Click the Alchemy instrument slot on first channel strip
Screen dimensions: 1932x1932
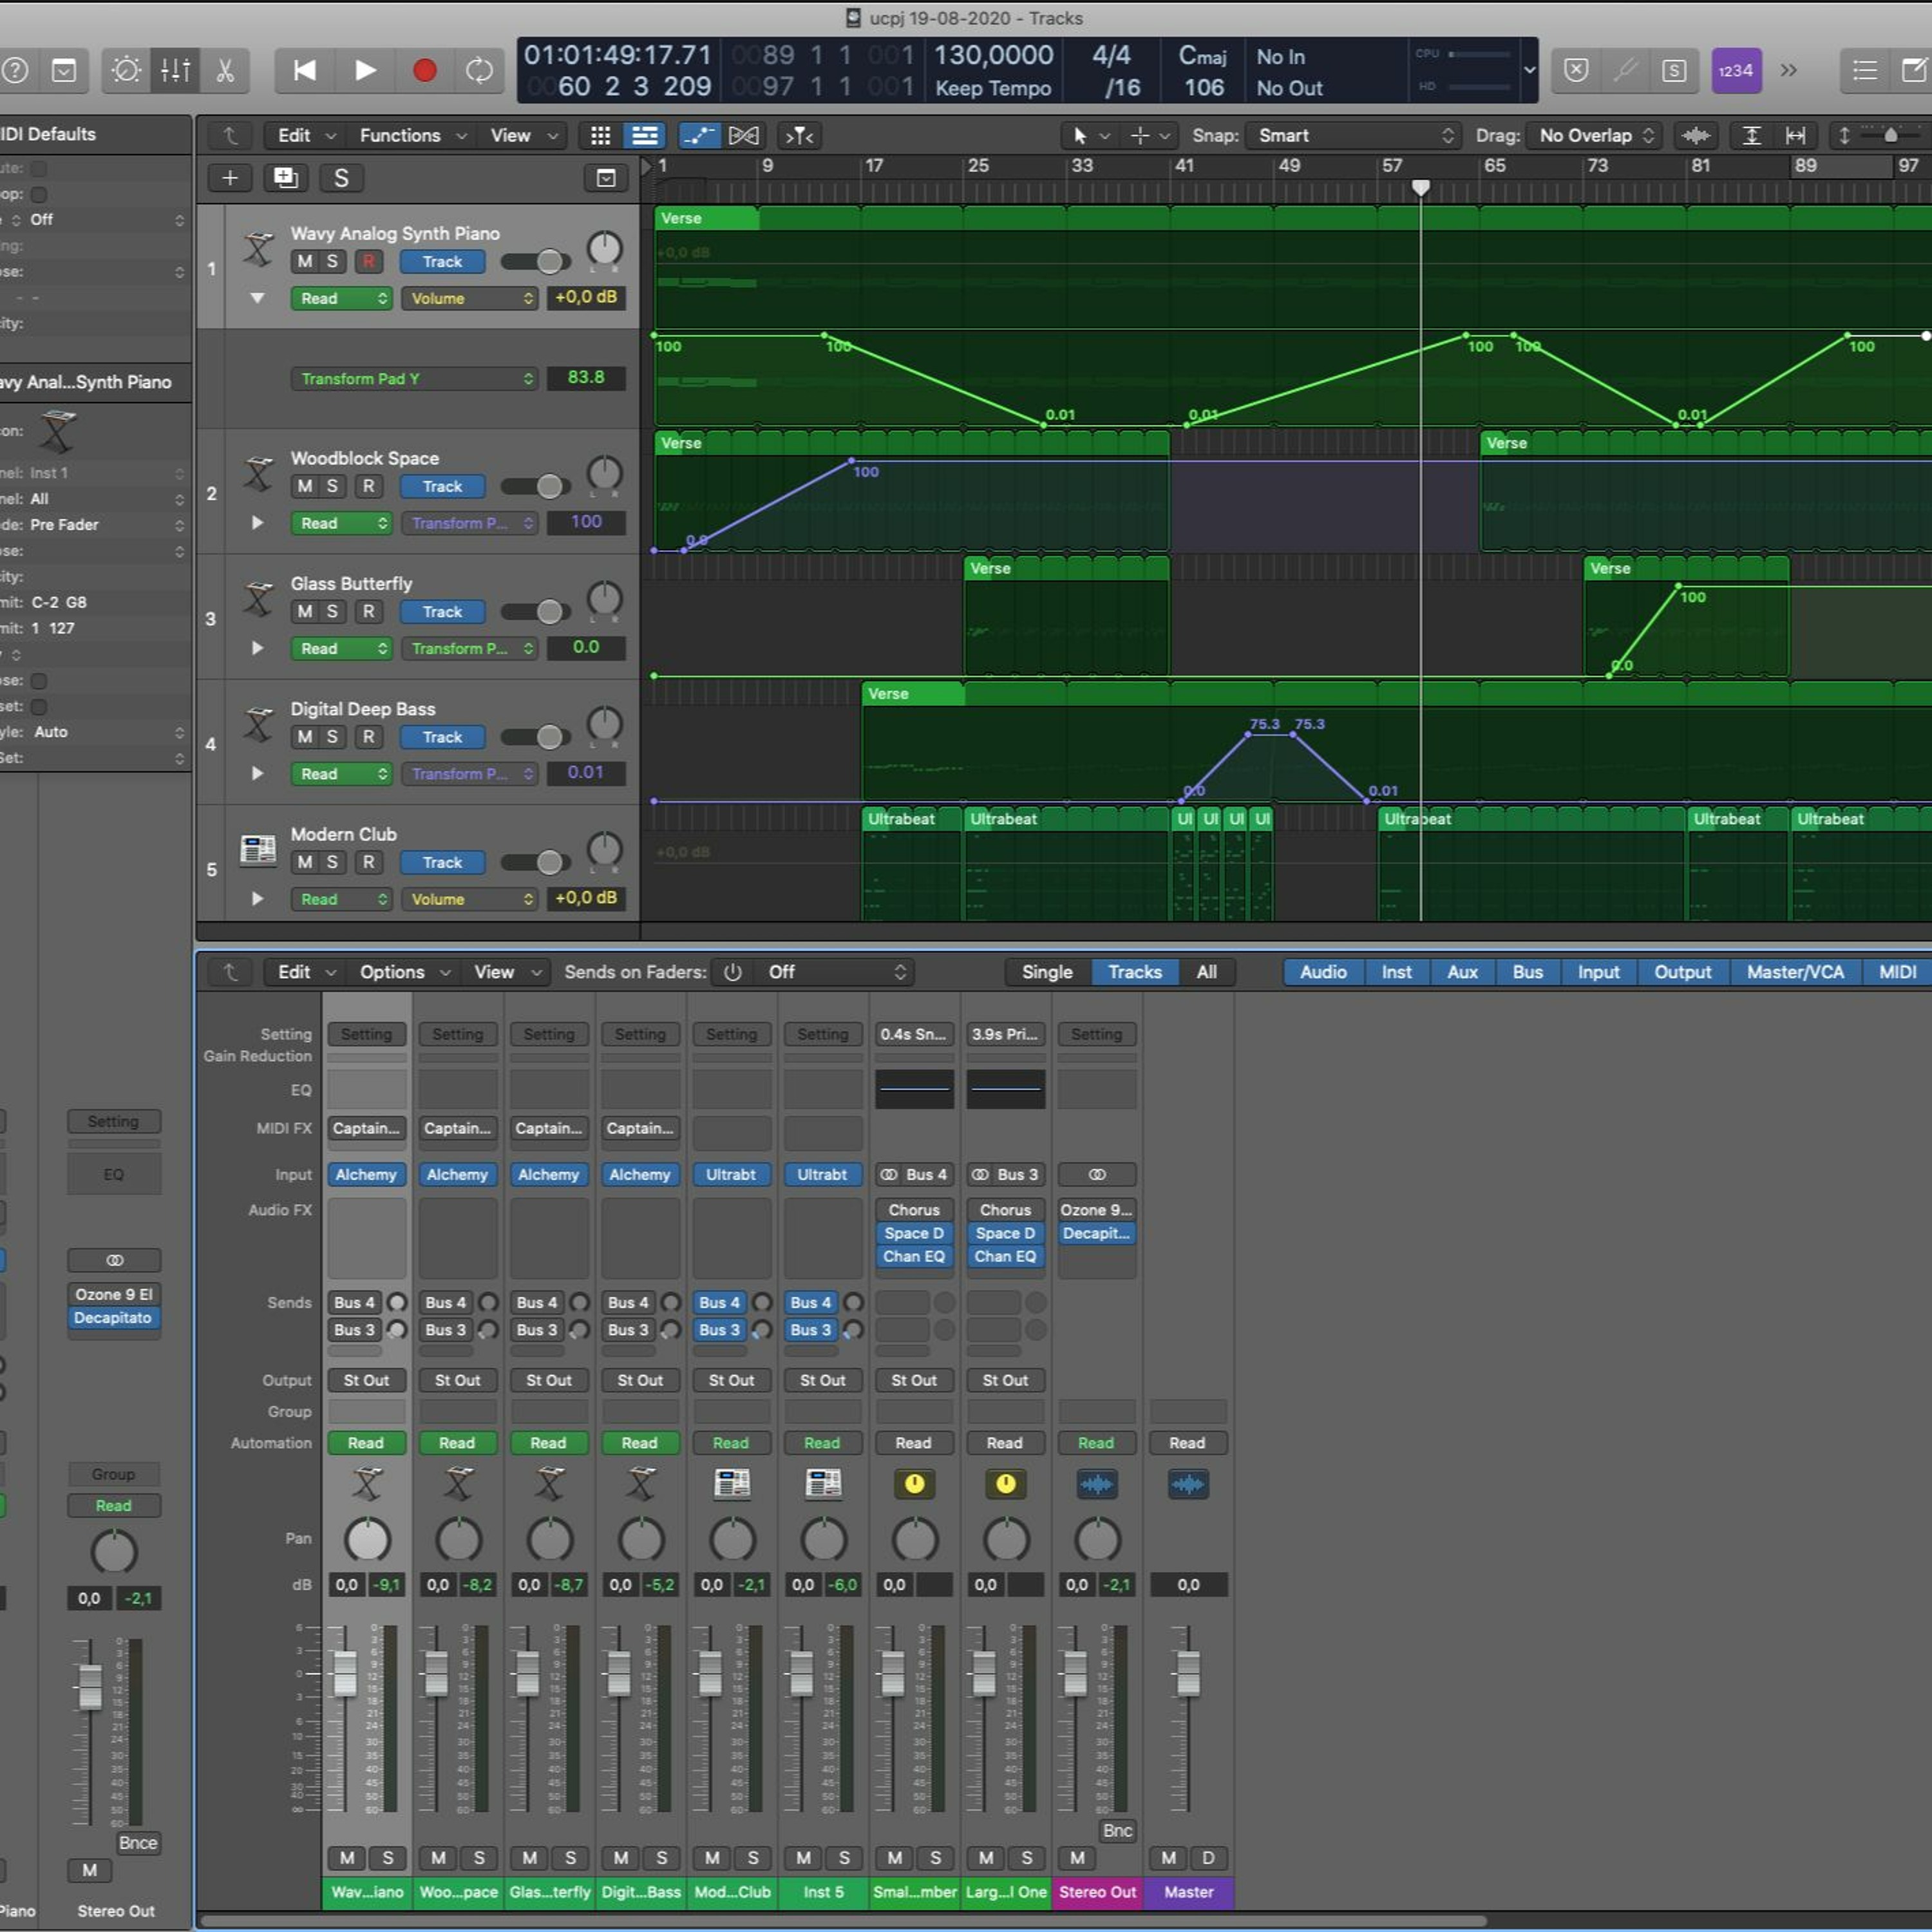[x=366, y=1174]
